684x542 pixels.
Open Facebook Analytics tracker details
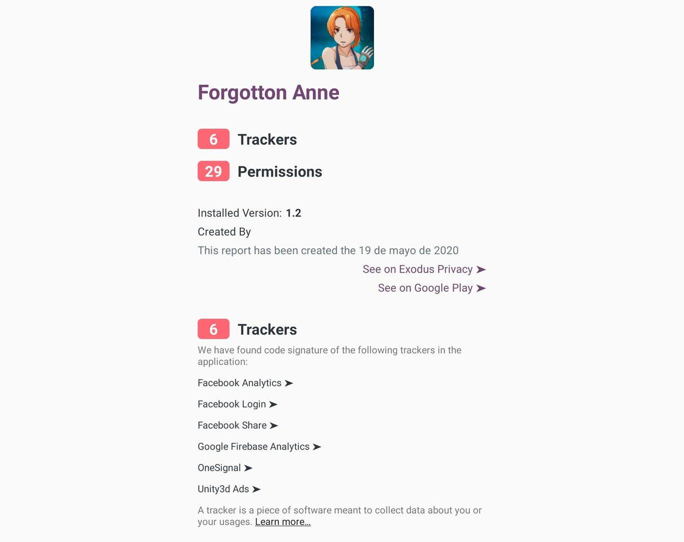(x=239, y=383)
